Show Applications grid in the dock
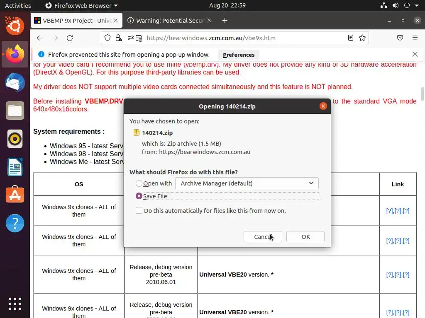This screenshot has height=318, width=425. [x=15, y=304]
